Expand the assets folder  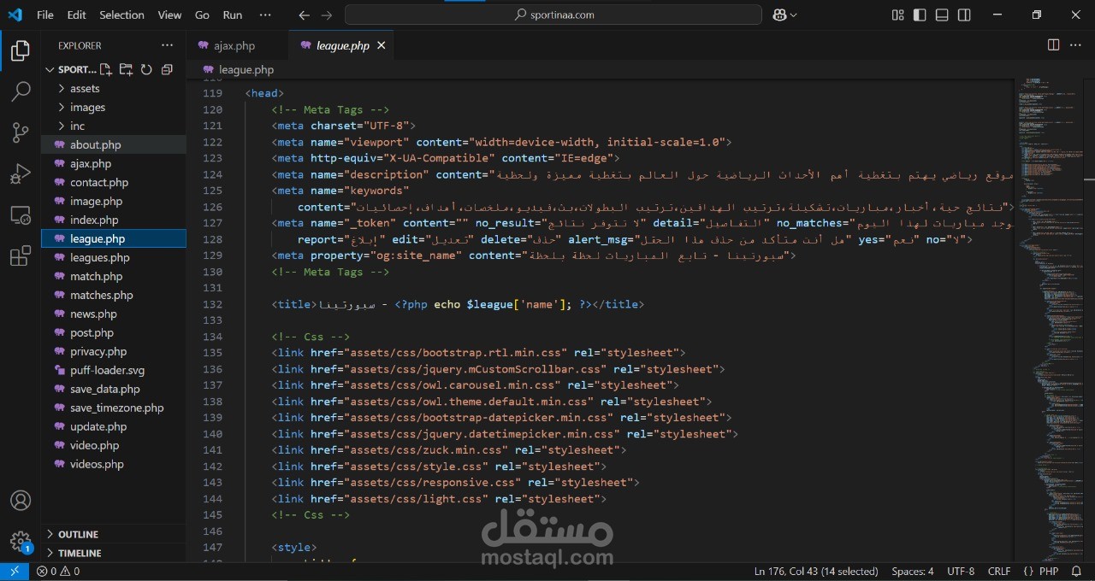[114, 88]
